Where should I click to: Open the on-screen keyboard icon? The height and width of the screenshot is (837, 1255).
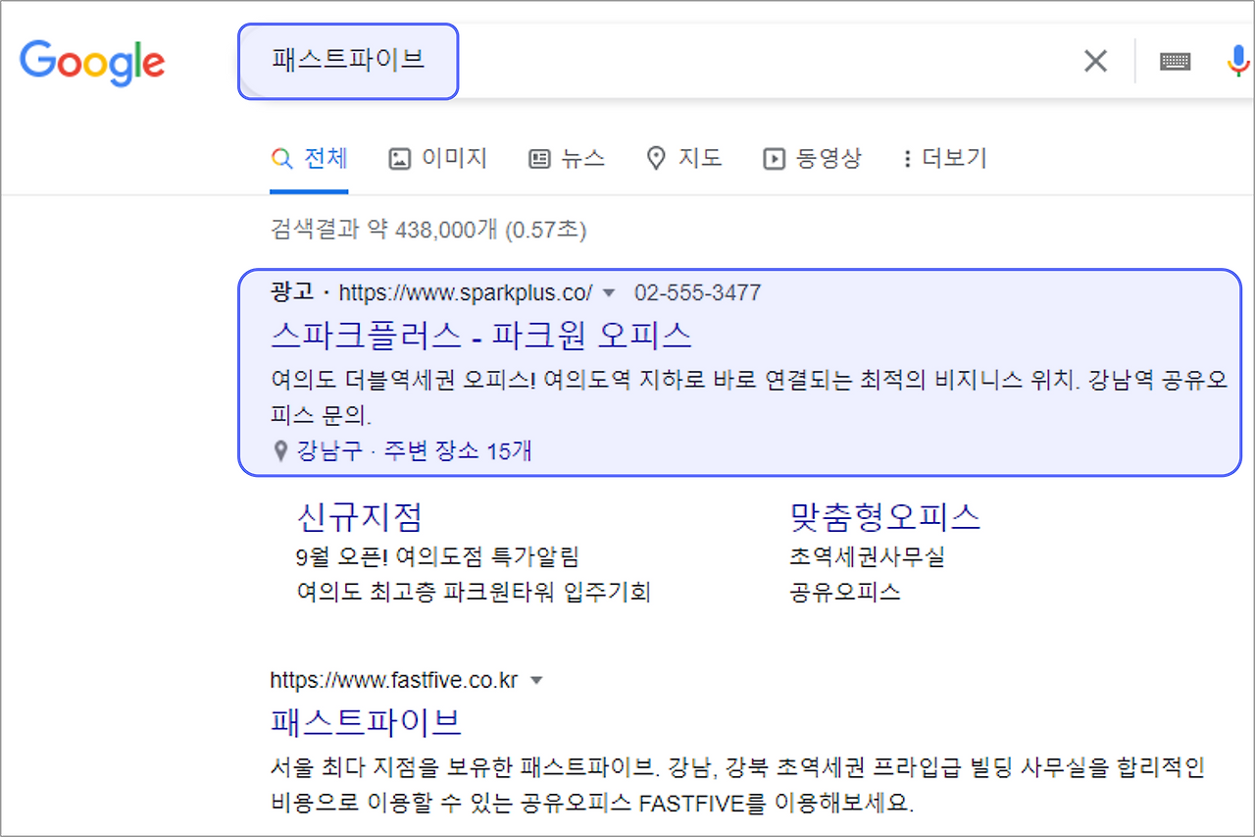coord(1175,60)
